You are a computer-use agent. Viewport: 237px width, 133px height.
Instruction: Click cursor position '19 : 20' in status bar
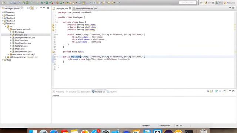(179, 126)
